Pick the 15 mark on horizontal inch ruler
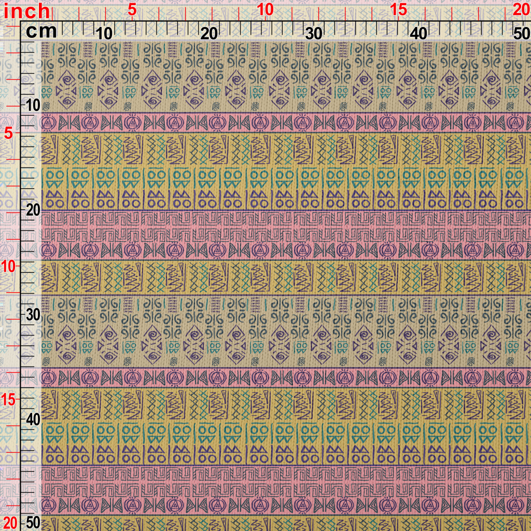 [x=398, y=10]
